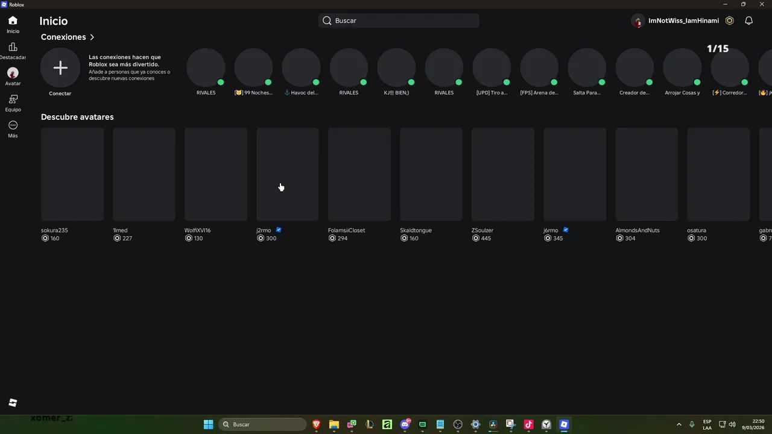Click the profile avatar next to ImNotWiss_IamHinami
The image size is (772, 434).
638,21
